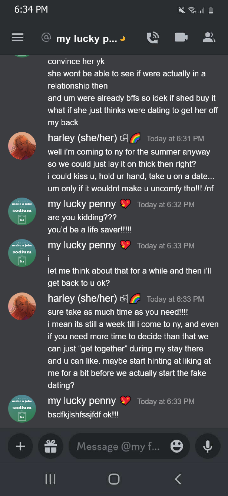Image resolution: width=228 pixels, height=496 pixels.
Task: Start a voice call
Action: pos(153,37)
